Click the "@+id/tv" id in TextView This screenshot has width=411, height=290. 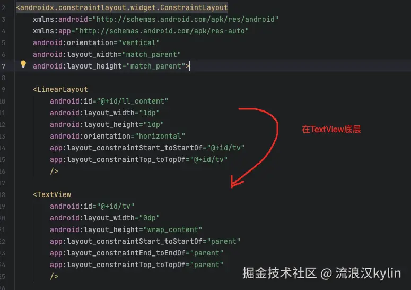tap(115, 206)
